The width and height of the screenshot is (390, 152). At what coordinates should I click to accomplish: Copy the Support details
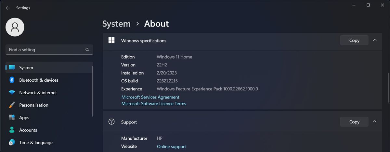pyautogui.click(x=354, y=122)
